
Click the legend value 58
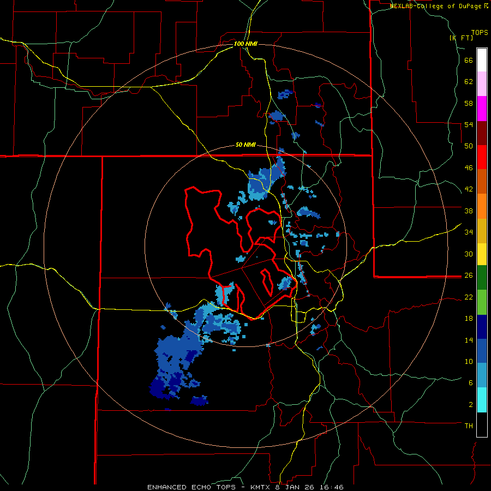tap(469, 103)
